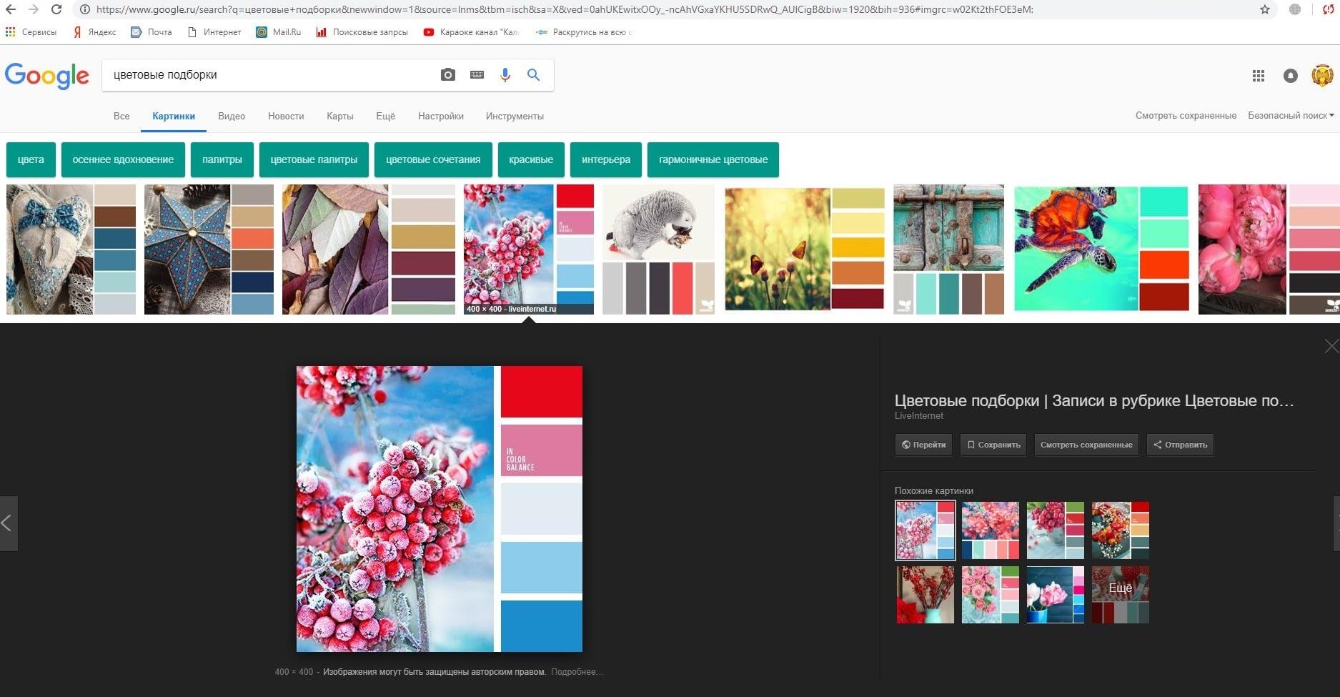The image size is (1340, 697).
Task: Open the Google apps grid
Action: (x=1259, y=76)
